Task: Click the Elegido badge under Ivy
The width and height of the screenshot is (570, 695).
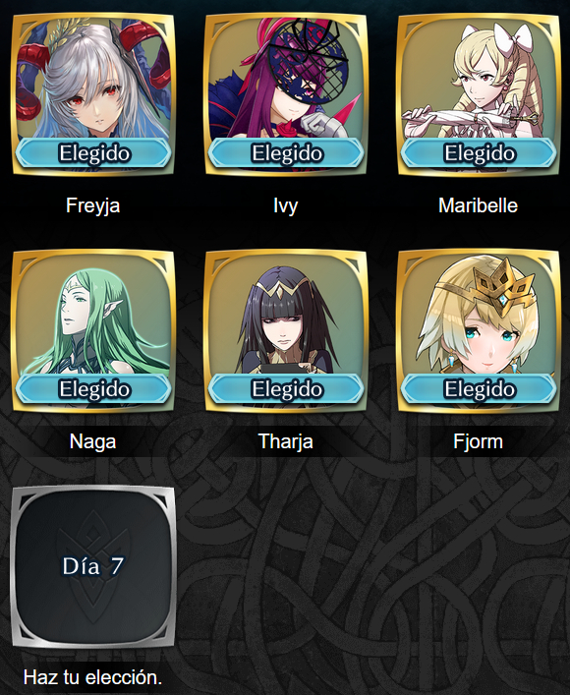Action: pyautogui.click(x=286, y=153)
